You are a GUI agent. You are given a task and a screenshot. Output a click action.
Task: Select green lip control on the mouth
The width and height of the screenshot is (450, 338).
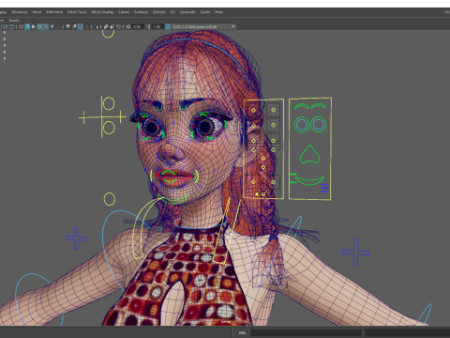click(169, 177)
